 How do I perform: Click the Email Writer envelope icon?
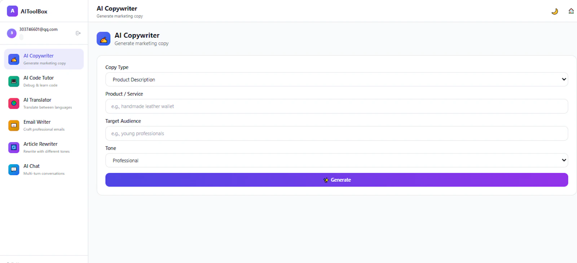tap(14, 125)
